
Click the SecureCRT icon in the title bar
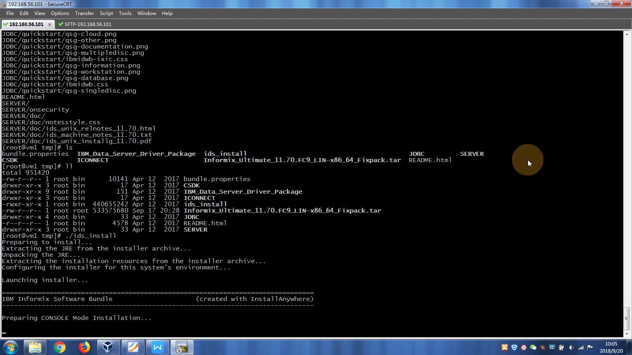[x=4, y=4]
